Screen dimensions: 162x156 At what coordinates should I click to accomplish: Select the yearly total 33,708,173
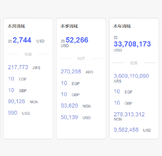click(132, 44)
